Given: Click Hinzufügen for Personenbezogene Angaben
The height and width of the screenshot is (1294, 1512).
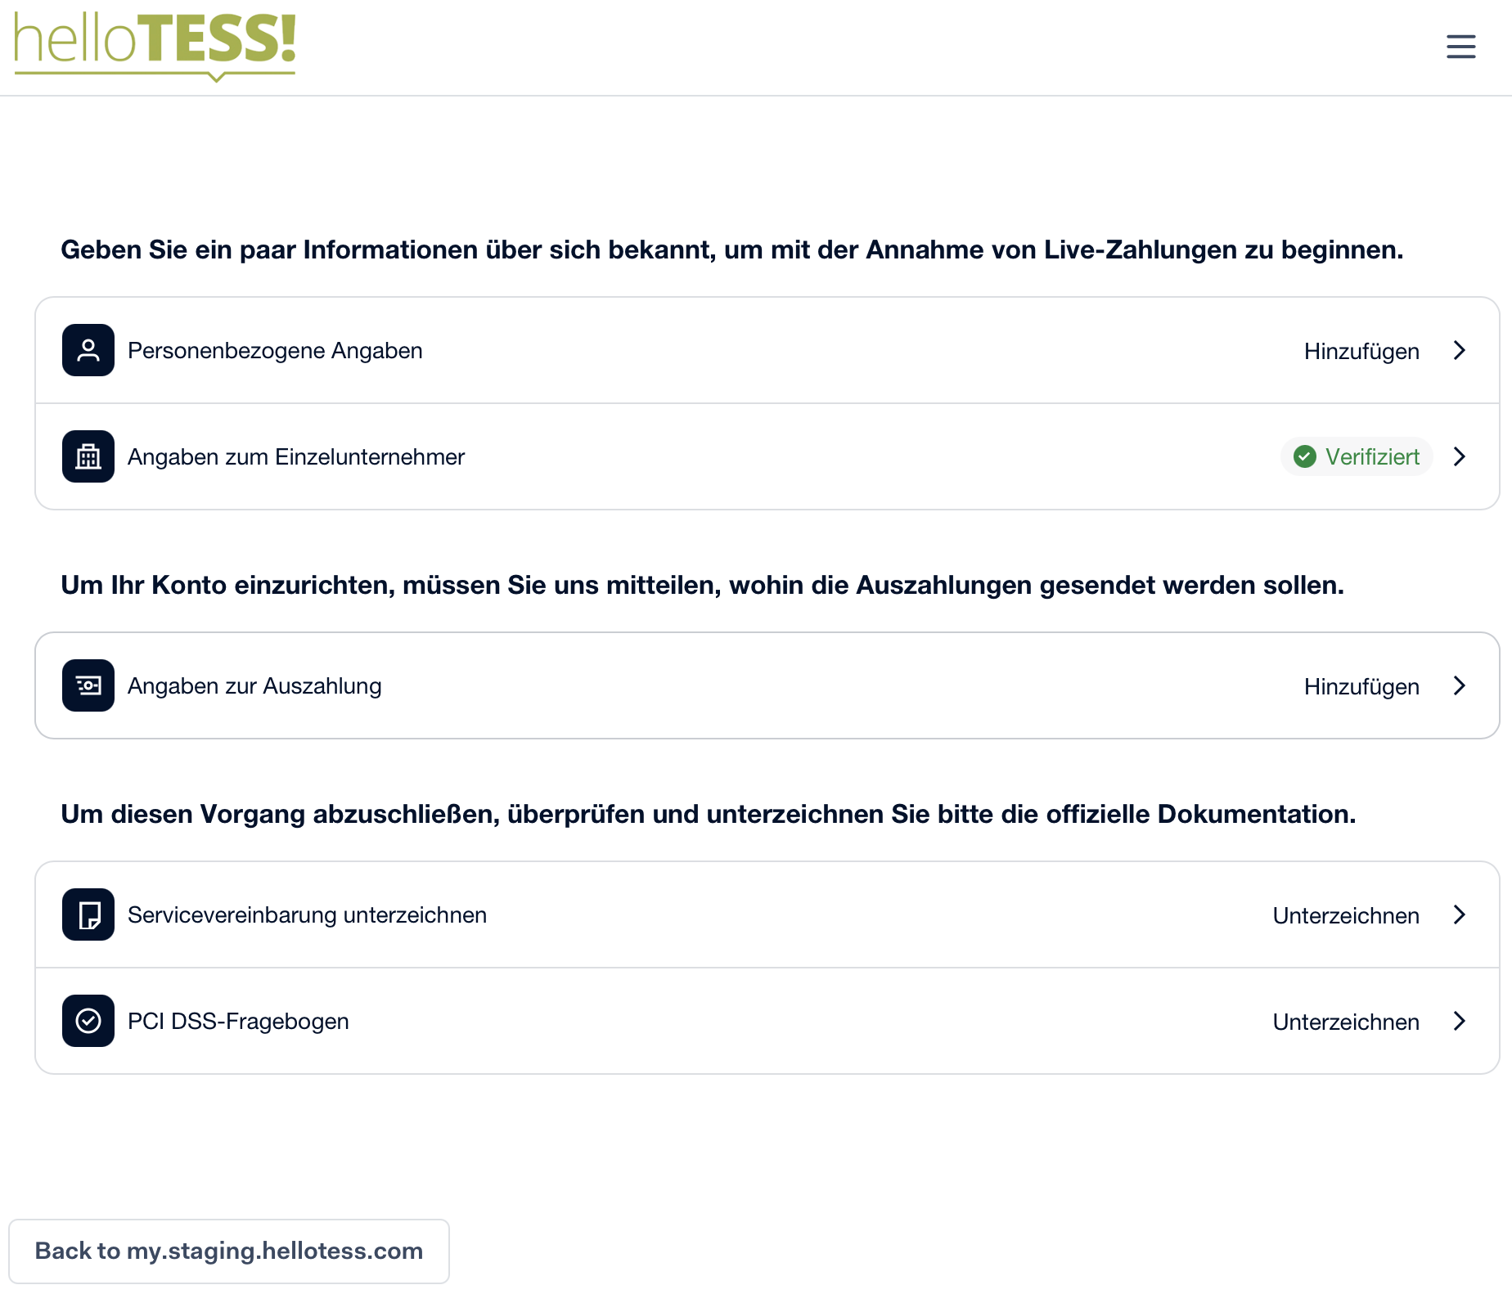Looking at the screenshot, I should coord(1361,352).
